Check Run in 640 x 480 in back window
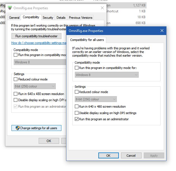The width and height of the screenshot is (176, 171). (x=15, y=94)
